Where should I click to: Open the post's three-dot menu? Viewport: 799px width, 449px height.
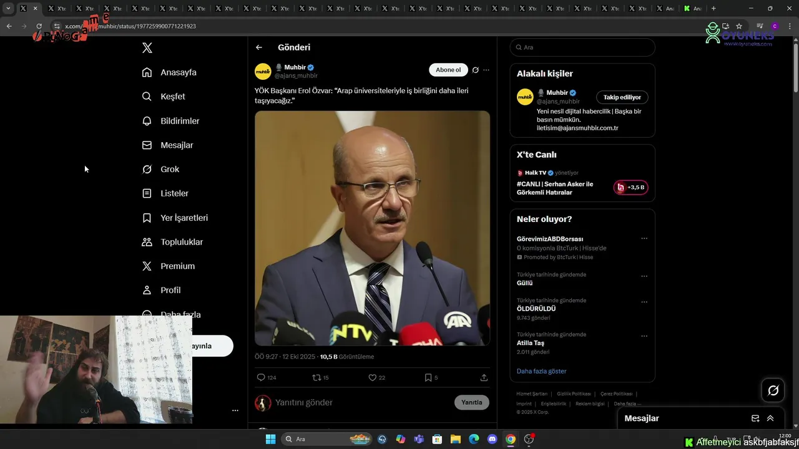point(486,70)
